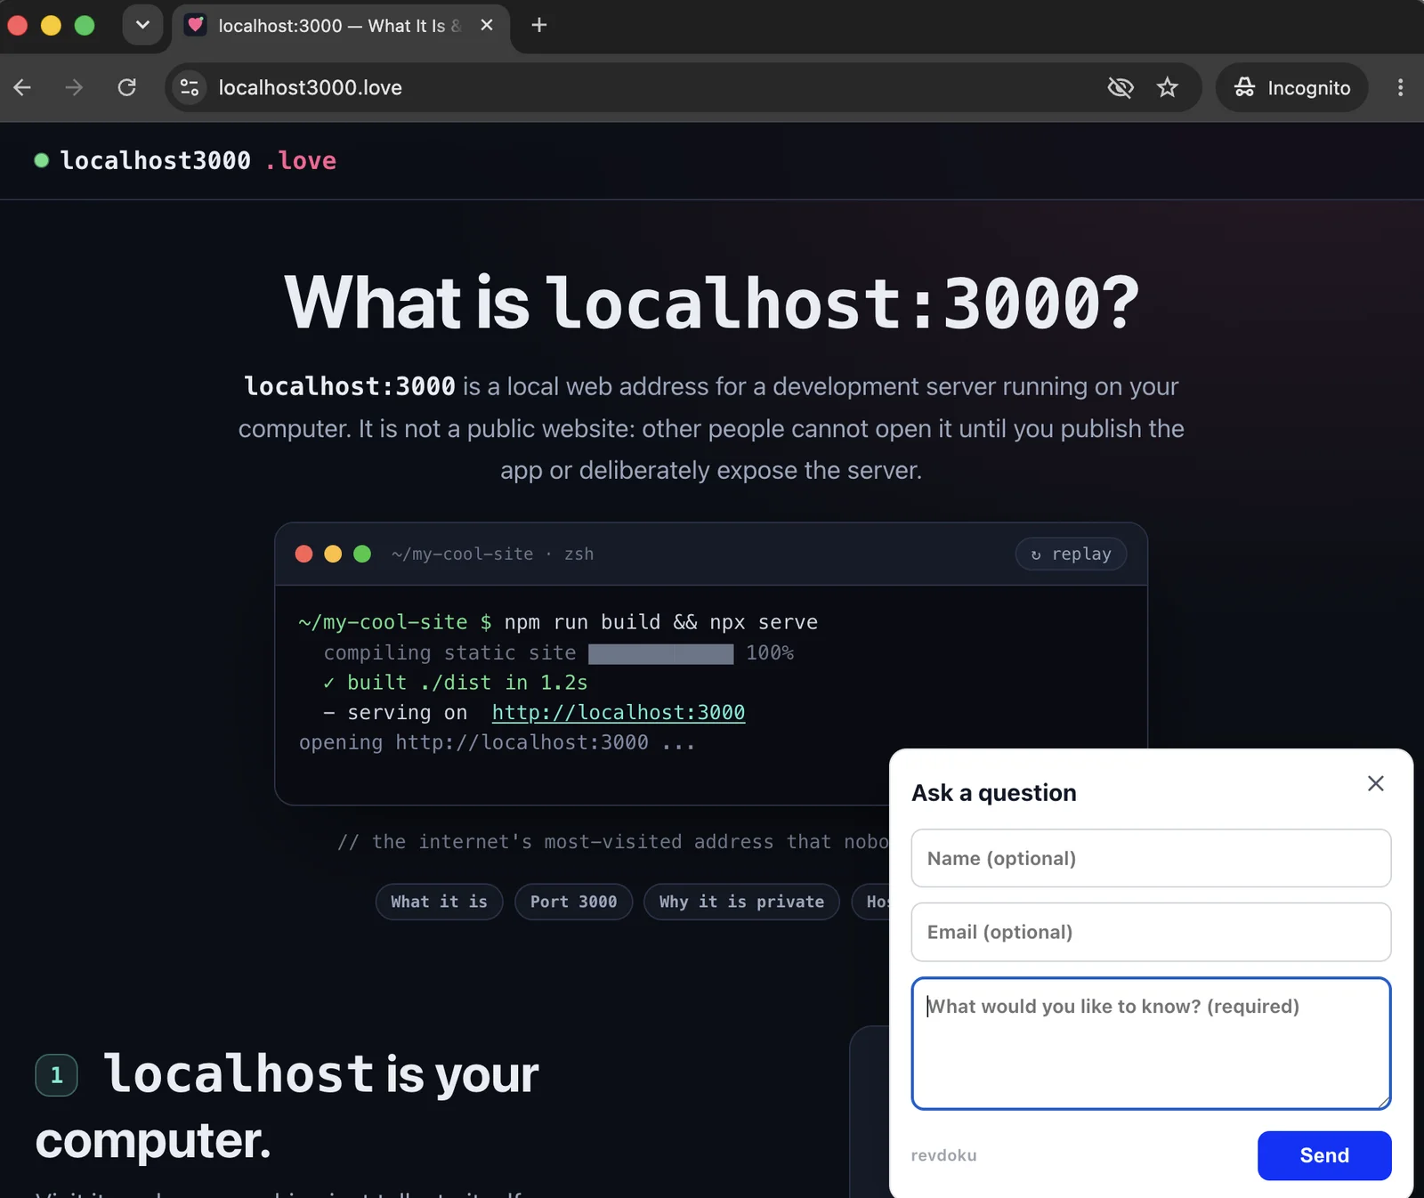Jump to the 'Port 3000' section
Screen dimensions: 1424x1198
(573, 902)
